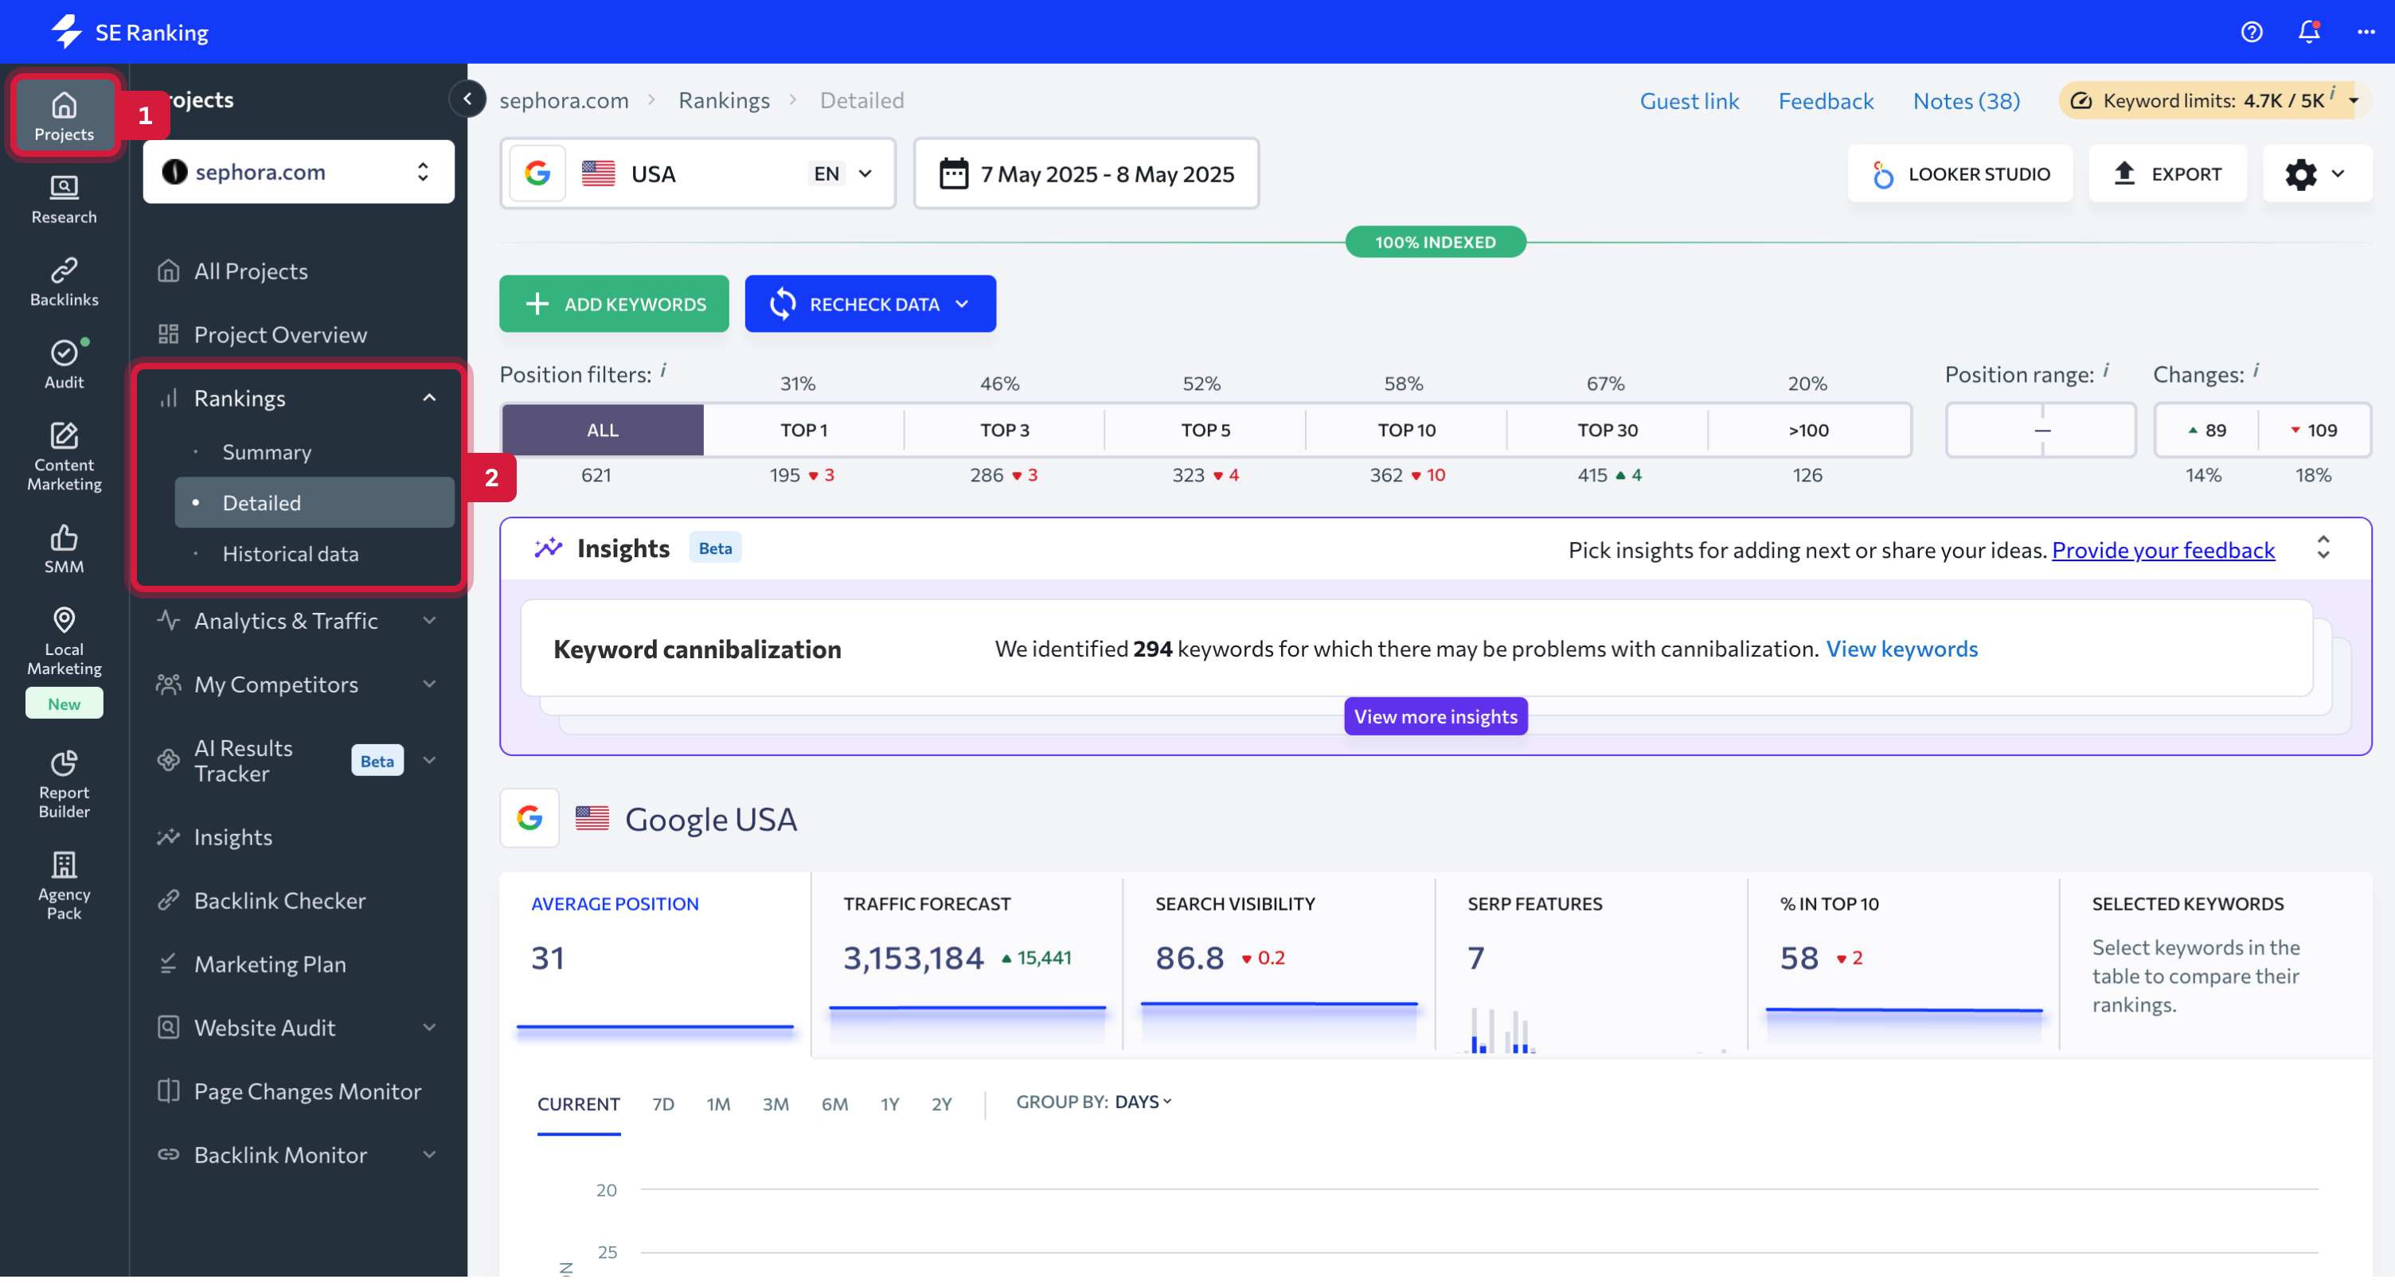
Task: Open the Recheck Data dropdown
Action: pyautogui.click(x=870, y=304)
